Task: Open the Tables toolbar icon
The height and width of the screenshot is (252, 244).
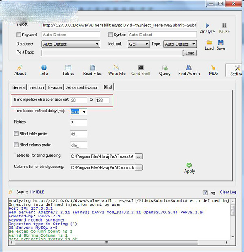Action: [x=68, y=68]
